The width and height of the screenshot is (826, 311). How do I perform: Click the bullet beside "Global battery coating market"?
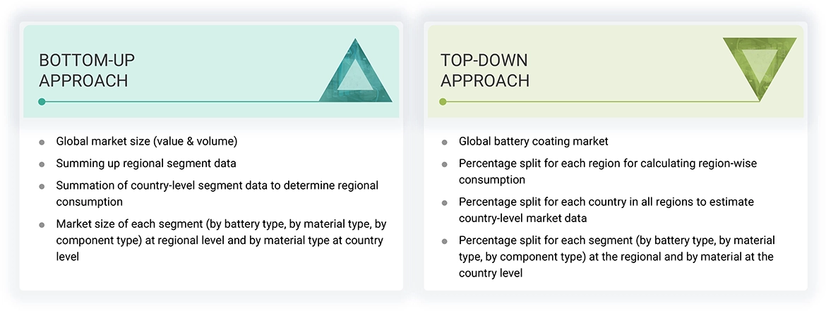point(445,142)
